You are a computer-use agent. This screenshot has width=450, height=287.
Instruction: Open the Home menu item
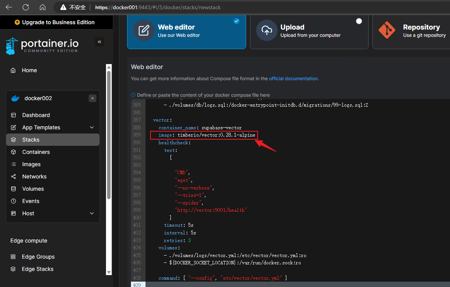[29, 70]
